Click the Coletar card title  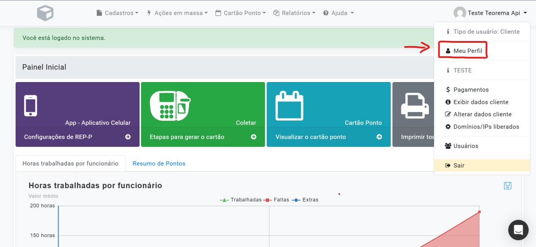pos(246,123)
